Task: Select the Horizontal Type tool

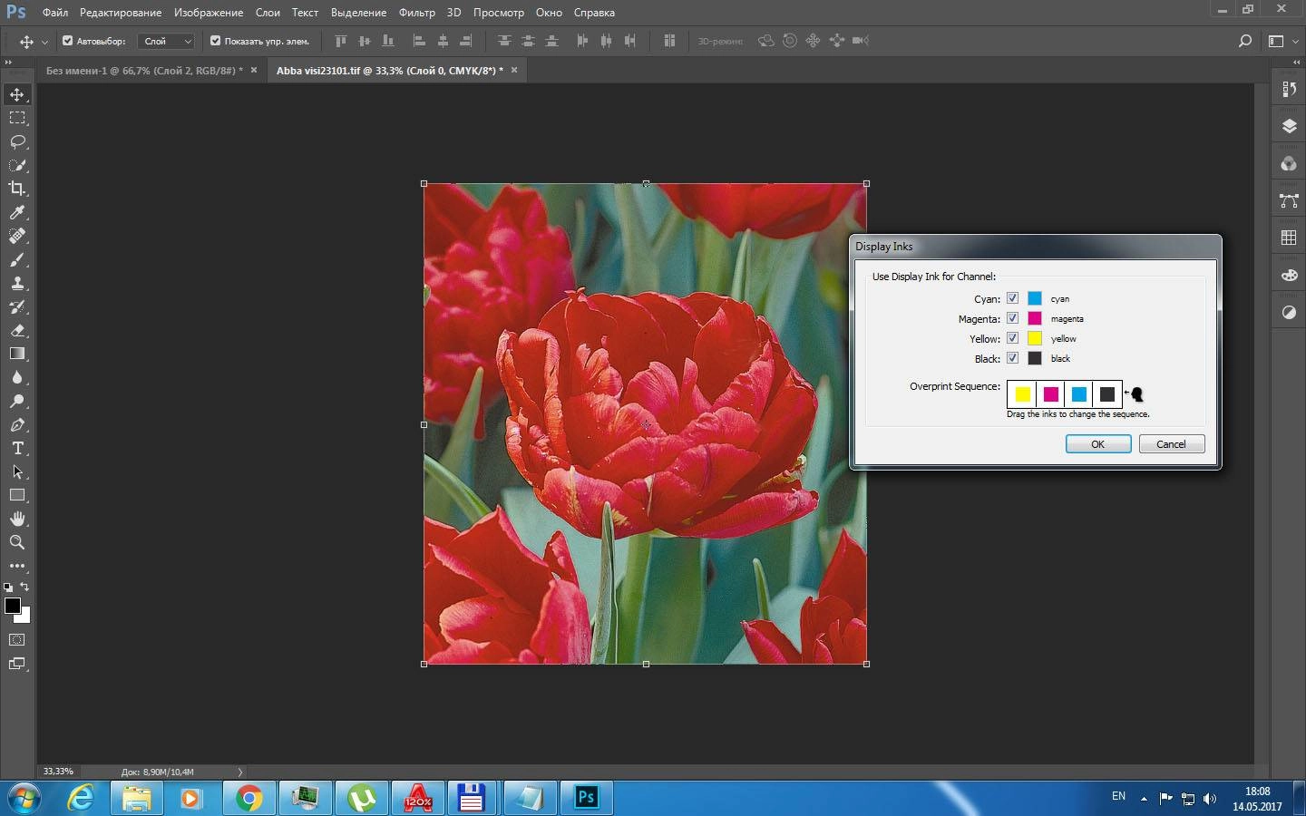Action: click(17, 448)
